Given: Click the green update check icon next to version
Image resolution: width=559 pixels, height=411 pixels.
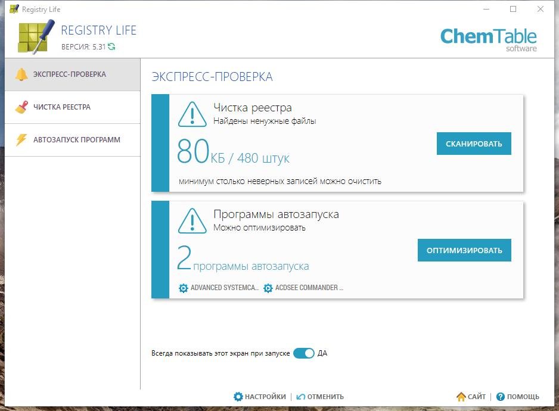Looking at the screenshot, I should tap(111, 46).
